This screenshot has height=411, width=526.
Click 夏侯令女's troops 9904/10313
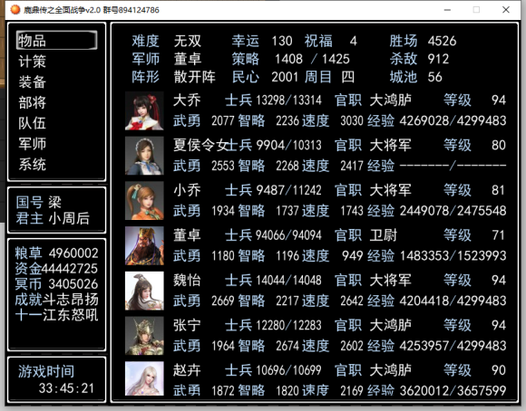288,145
